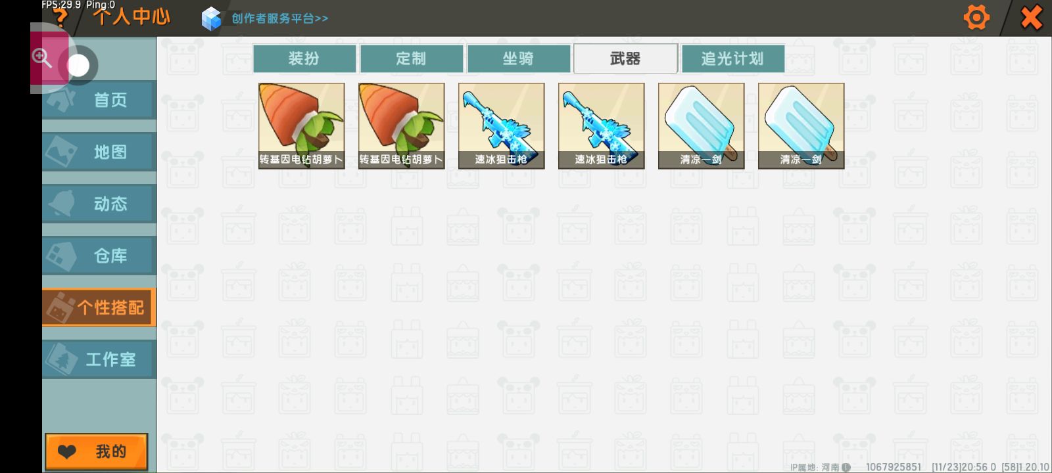The width and height of the screenshot is (1052, 473).
Task: Click the 我的 heart button
Action: pos(96,451)
